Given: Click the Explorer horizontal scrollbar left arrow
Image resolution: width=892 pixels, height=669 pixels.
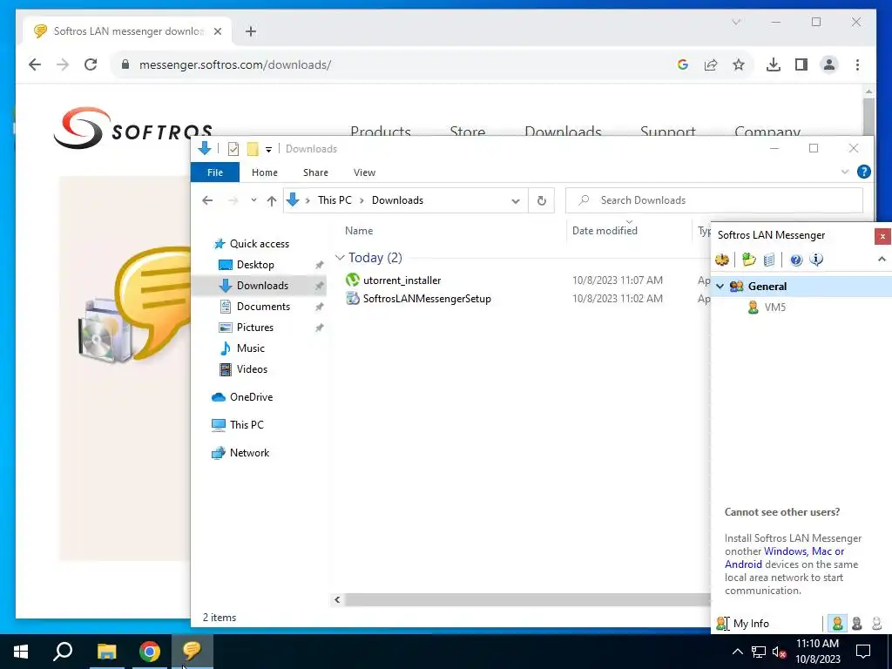Looking at the screenshot, I should pos(337,599).
